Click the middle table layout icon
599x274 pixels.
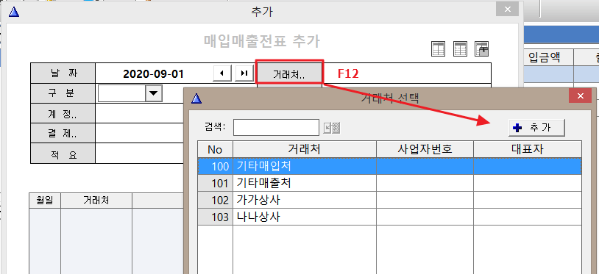tap(460, 48)
